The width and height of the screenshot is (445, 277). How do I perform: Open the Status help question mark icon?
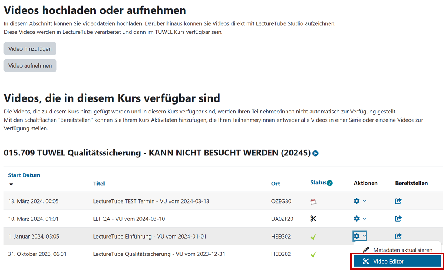pyautogui.click(x=330, y=183)
